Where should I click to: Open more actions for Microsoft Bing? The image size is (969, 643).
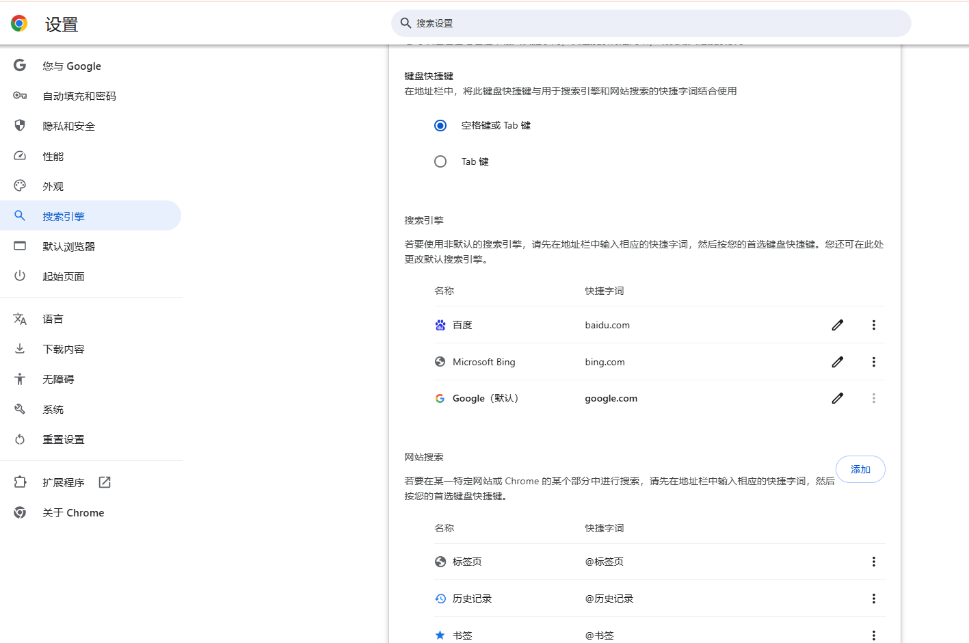pyautogui.click(x=873, y=362)
